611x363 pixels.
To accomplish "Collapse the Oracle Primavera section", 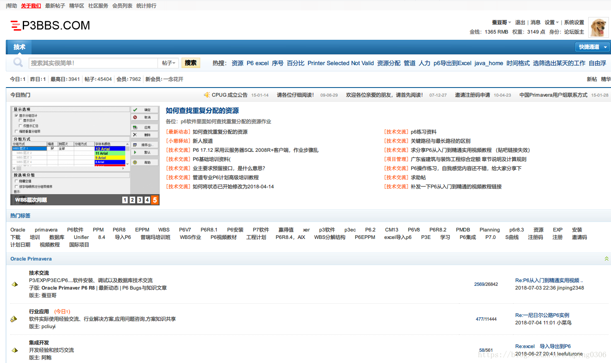I will [x=606, y=259].
